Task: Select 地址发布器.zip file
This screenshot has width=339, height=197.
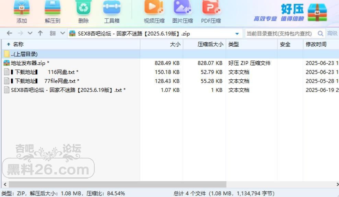Action: (x=30, y=63)
